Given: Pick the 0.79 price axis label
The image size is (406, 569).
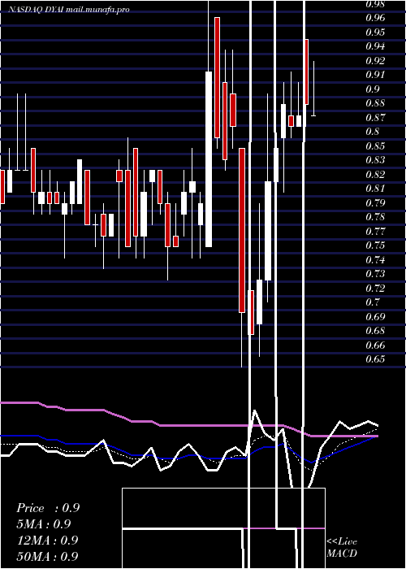Looking at the screenshot, I should click(375, 202).
